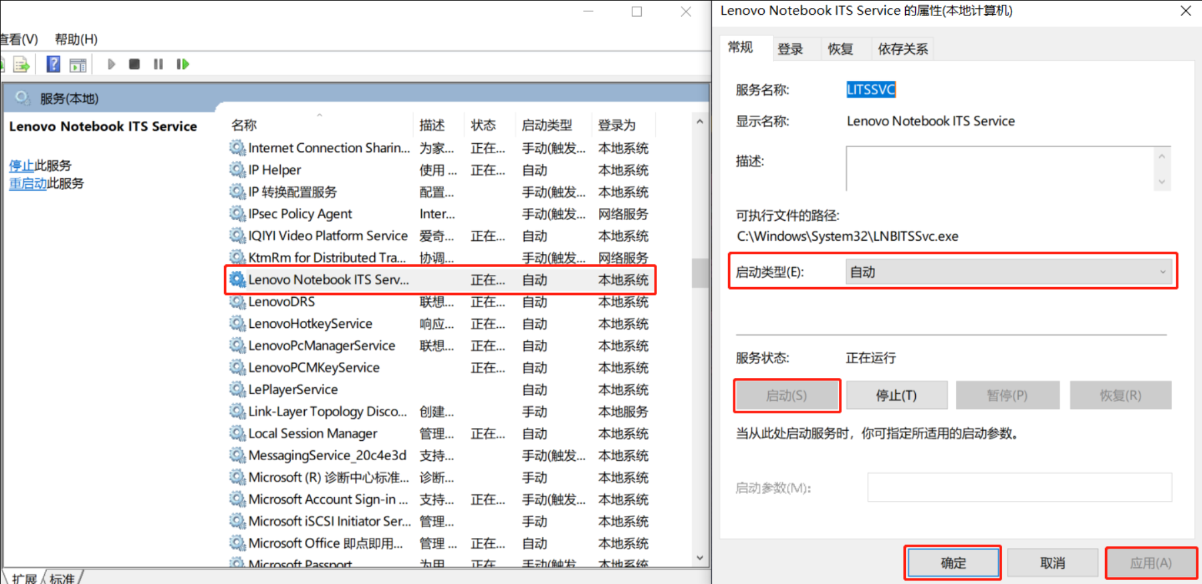
Task: Click gear icon beside LePlayerService
Action: [x=237, y=389]
